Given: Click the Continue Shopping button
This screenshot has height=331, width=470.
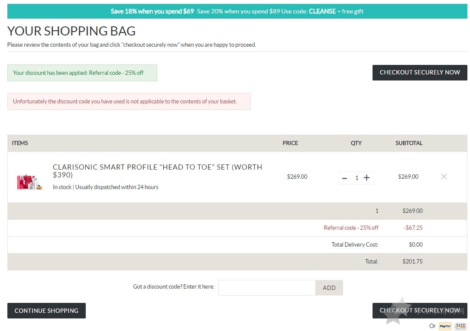Looking at the screenshot, I should coord(46,311).
